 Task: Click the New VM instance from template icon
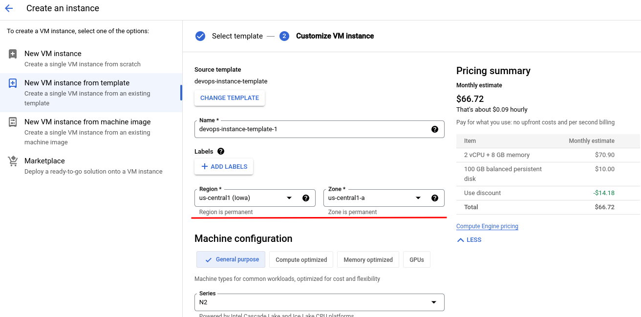pyautogui.click(x=13, y=83)
